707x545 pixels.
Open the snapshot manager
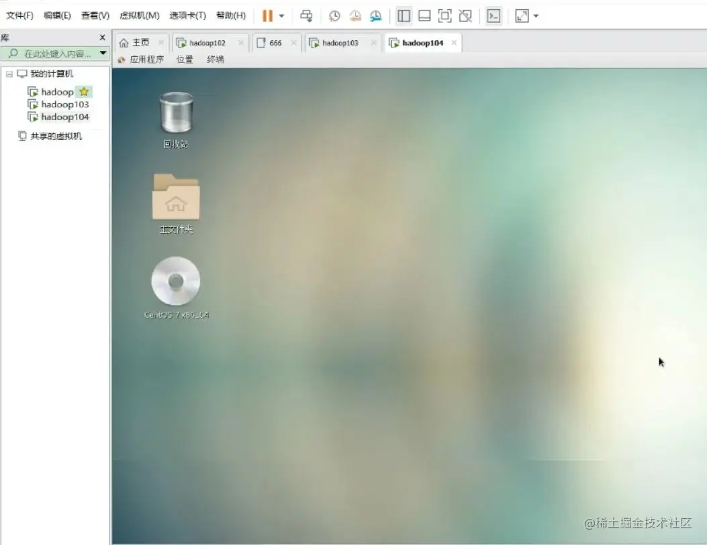[x=375, y=15]
